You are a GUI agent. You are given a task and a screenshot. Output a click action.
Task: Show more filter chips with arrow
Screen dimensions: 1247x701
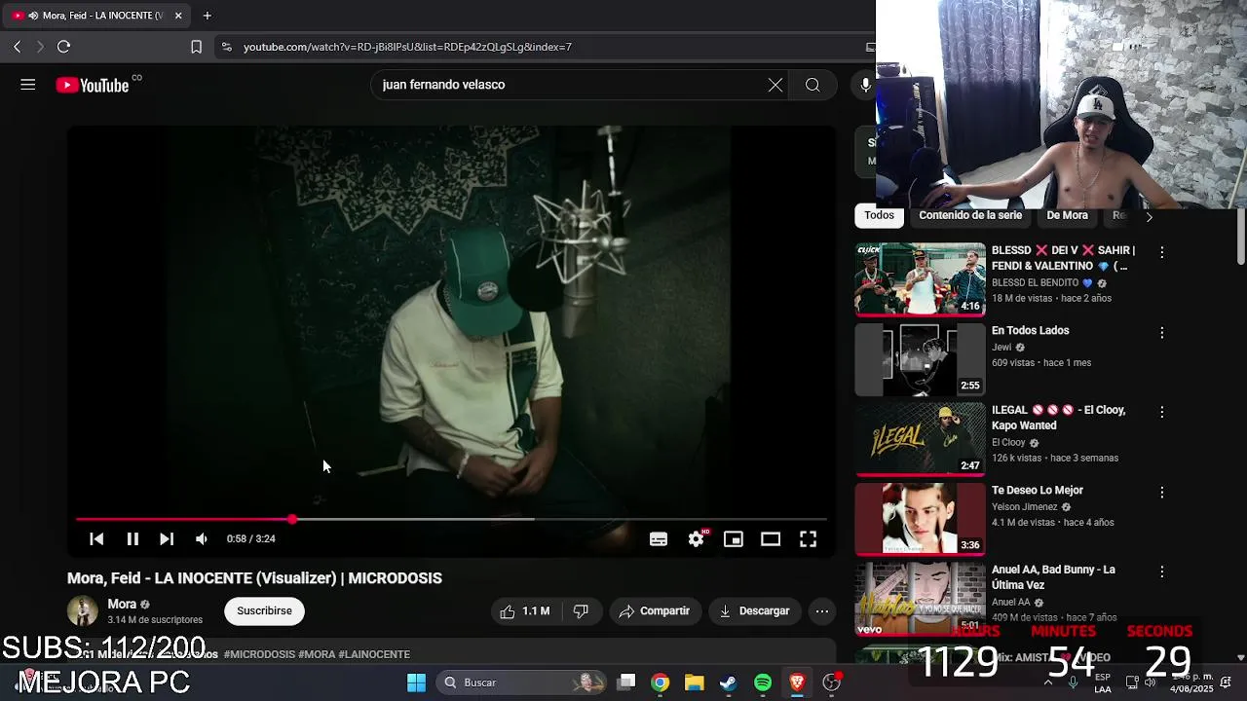coord(1149,216)
